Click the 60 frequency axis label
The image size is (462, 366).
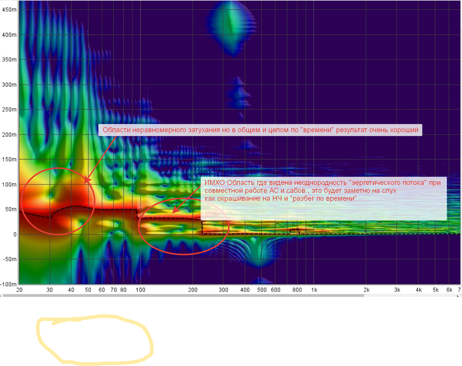[x=102, y=290]
